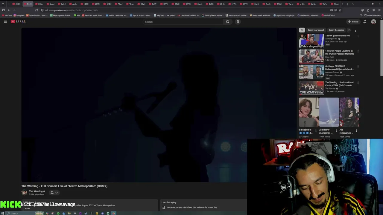Go to the YouTube home logo
Image resolution: width=383 pixels, height=215 pixels.
coord(18,21)
